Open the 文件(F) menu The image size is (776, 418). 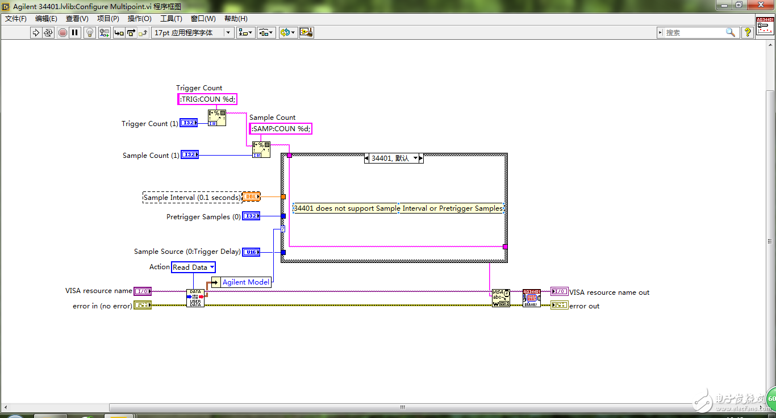[x=16, y=19]
